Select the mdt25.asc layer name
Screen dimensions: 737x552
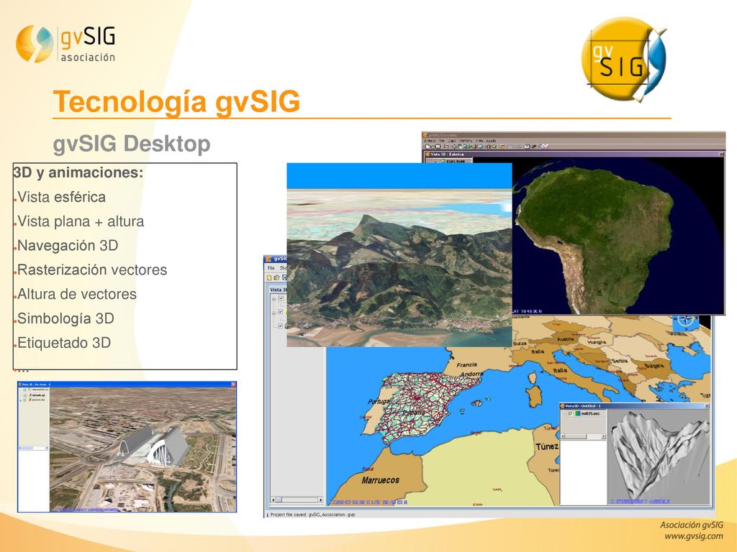coord(590,413)
